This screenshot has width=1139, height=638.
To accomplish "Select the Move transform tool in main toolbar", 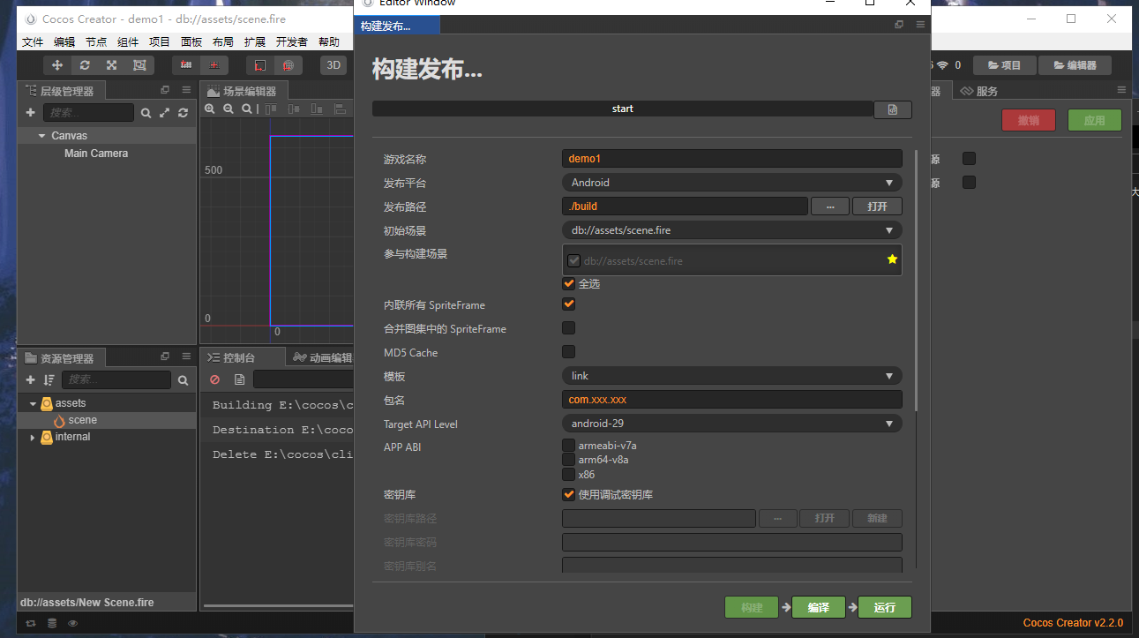I will tap(57, 65).
